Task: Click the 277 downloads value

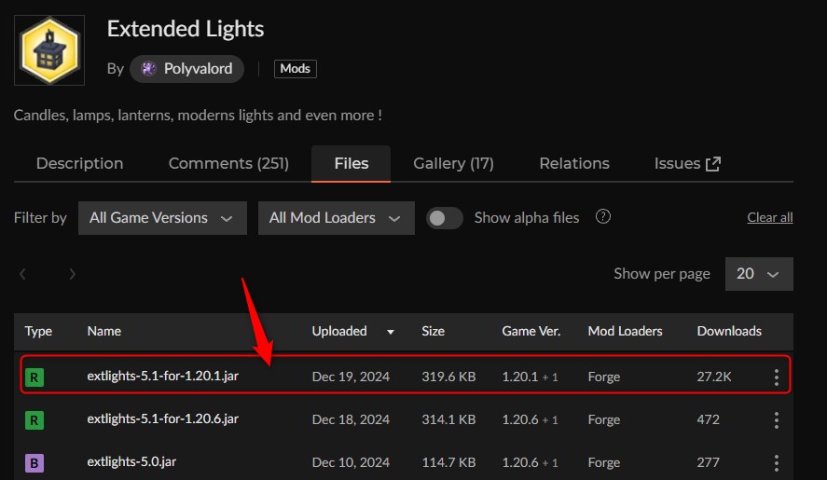Action: tap(708, 462)
